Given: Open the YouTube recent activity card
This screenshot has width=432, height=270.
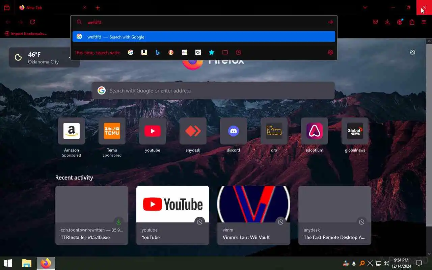Looking at the screenshot, I should pyautogui.click(x=173, y=215).
